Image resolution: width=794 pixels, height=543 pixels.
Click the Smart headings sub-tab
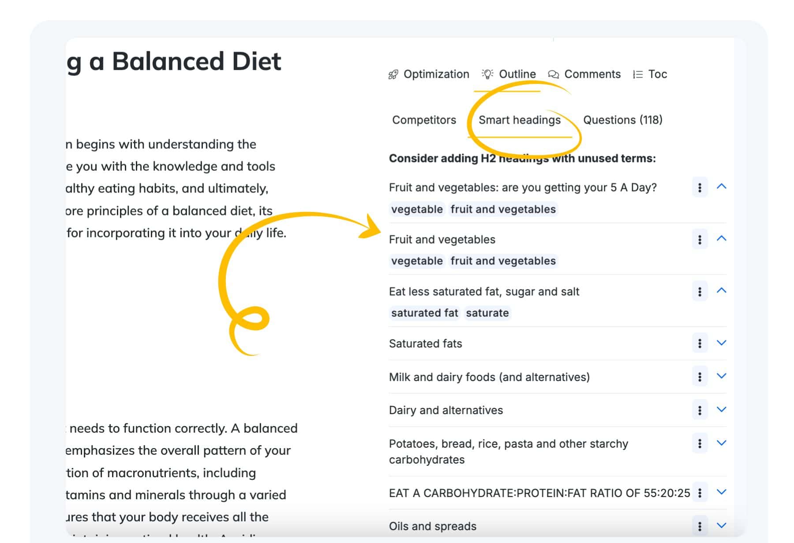tap(520, 120)
